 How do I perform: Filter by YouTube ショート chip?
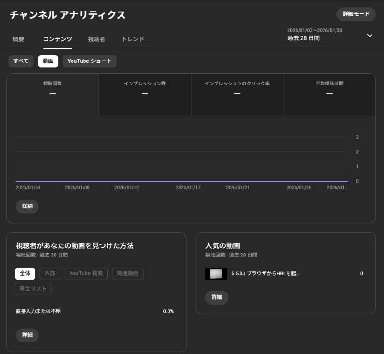pos(90,61)
